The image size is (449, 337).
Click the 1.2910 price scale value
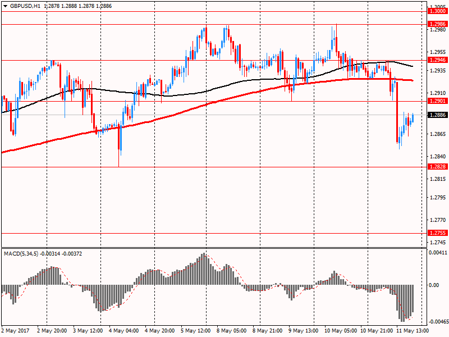pyautogui.click(x=438, y=93)
